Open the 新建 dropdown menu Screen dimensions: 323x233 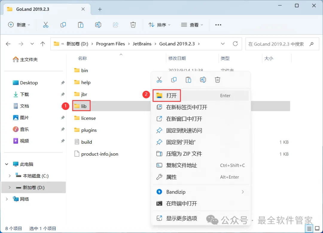point(19,25)
